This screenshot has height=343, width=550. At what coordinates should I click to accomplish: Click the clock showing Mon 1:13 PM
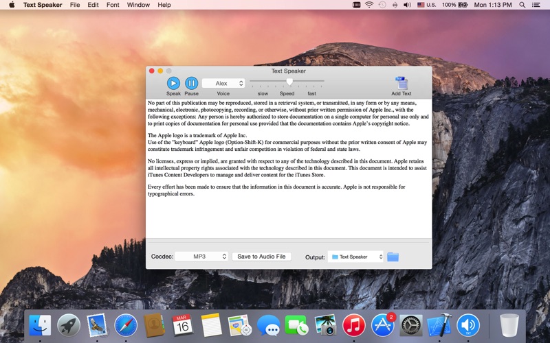[493, 5]
